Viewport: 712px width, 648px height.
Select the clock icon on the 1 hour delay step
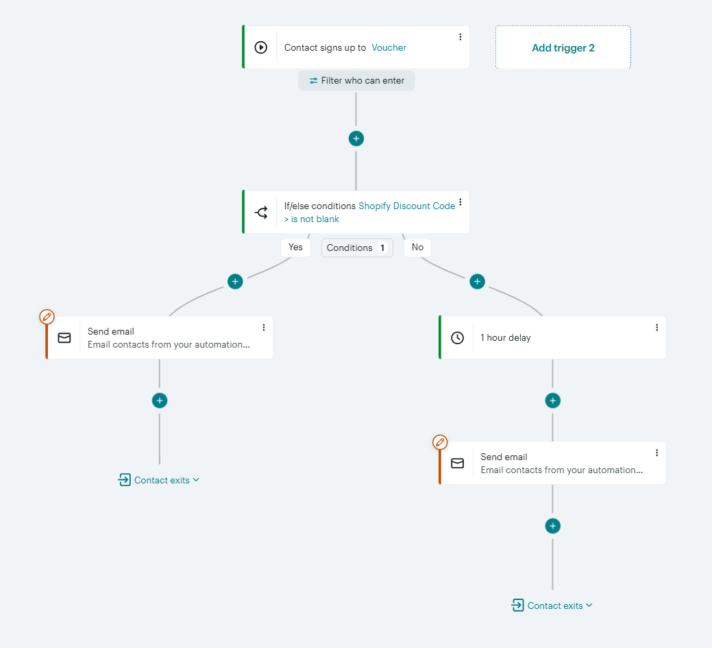458,337
